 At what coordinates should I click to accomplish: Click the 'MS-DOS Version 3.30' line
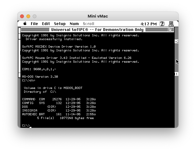pos(40,76)
